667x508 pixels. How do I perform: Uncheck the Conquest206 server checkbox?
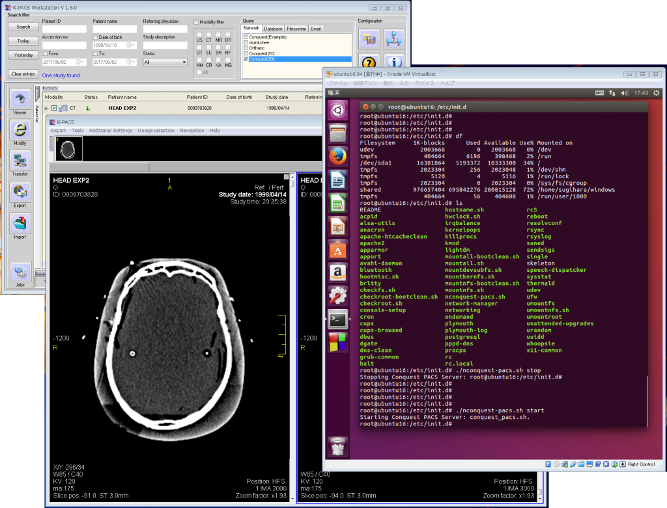(246, 59)
